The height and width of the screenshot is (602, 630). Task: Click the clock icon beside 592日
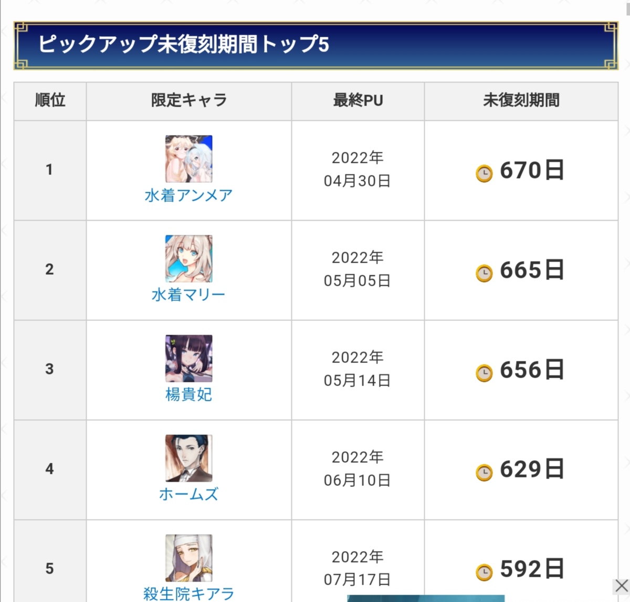tap(484, 572)
